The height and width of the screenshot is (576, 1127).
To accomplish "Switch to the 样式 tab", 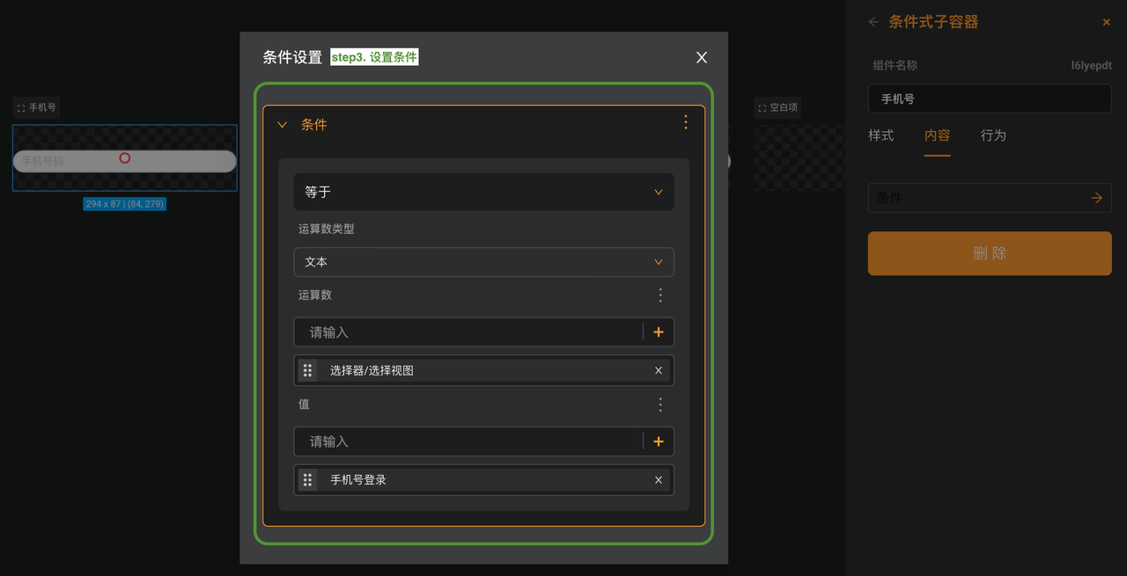I will click(881, 135).
